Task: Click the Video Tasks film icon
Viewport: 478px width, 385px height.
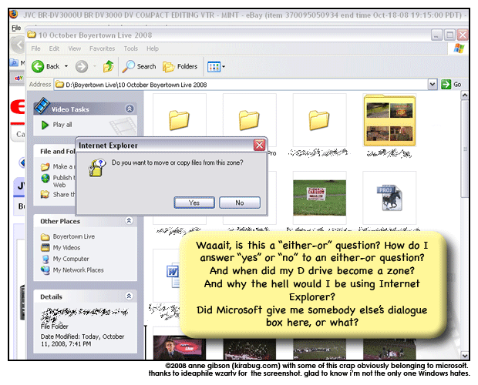Action: click(42, 105)
